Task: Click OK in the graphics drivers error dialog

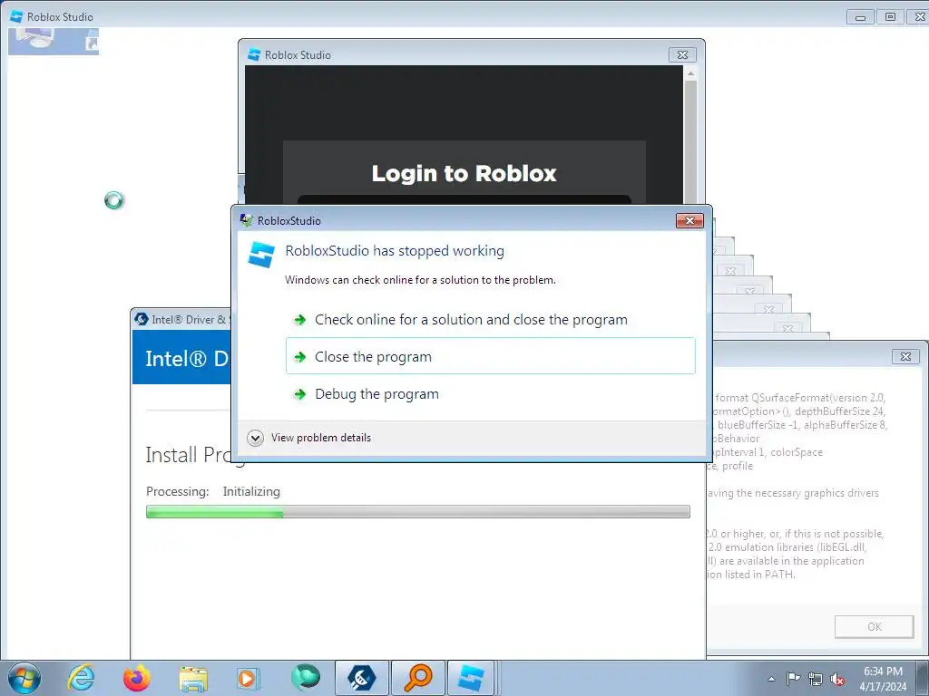Action: 874,627
